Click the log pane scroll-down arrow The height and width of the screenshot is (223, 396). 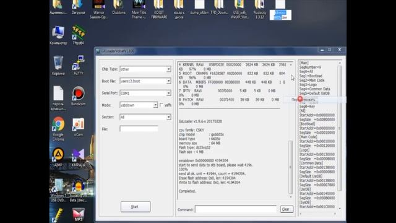pyautogui.click(x=291, y=197)
